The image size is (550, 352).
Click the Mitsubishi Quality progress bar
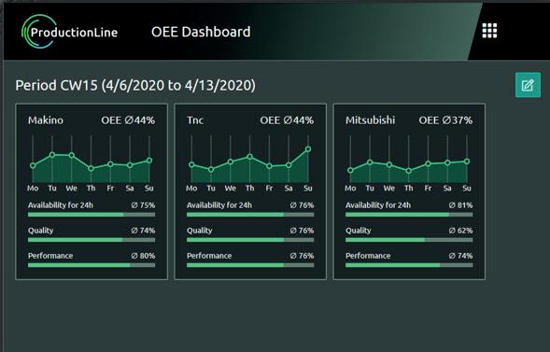point(409,240)
